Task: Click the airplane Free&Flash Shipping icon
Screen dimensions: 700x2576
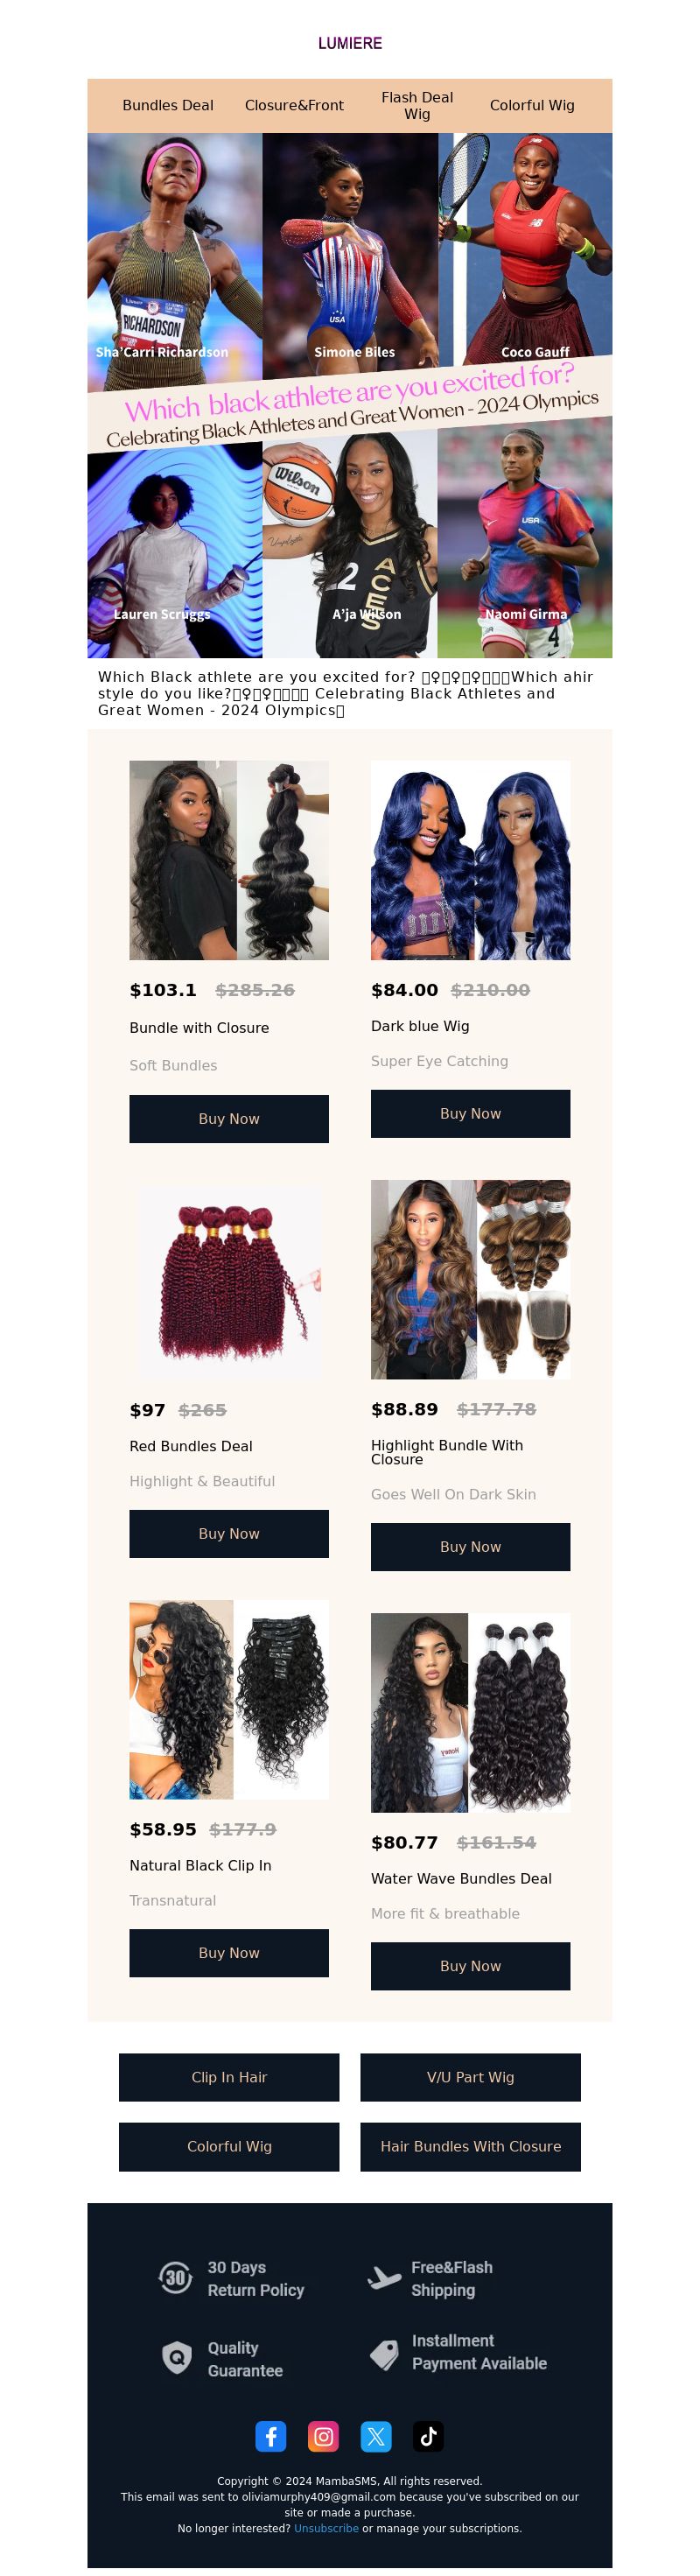Action: click(384, 2277)
